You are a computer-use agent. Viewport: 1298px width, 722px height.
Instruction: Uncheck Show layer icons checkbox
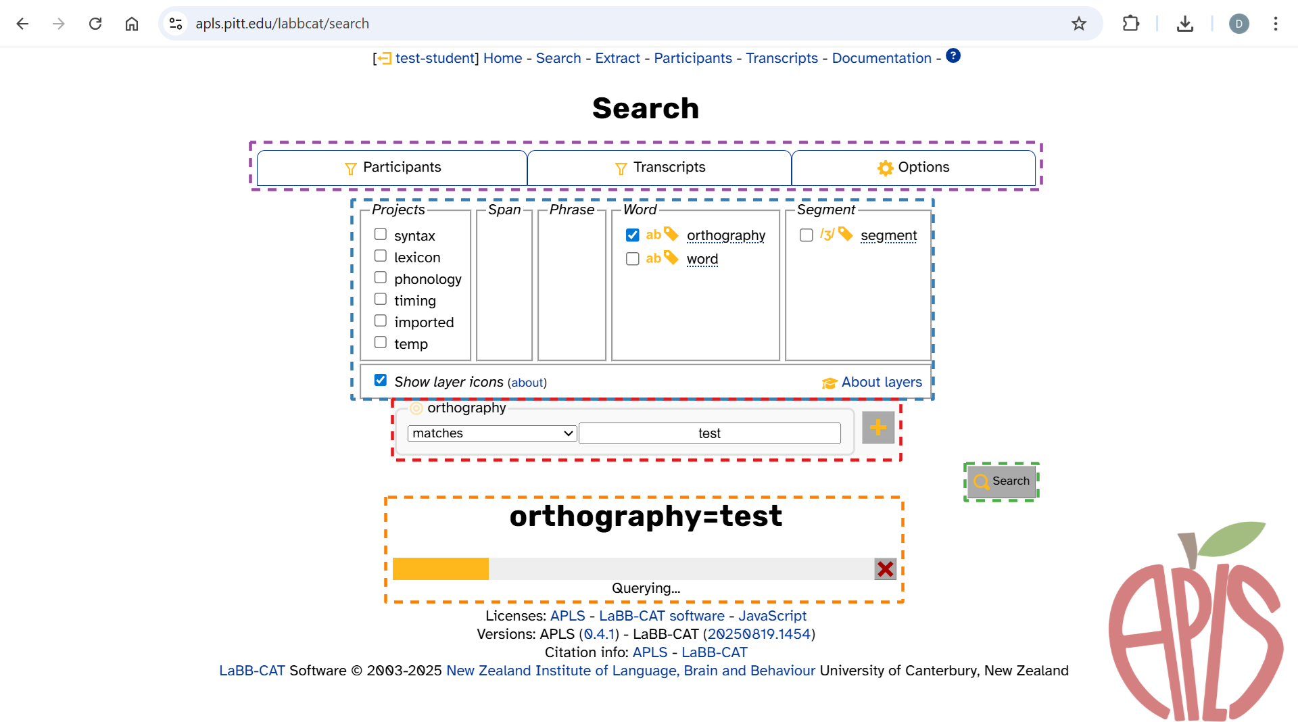tap(381, 381)
